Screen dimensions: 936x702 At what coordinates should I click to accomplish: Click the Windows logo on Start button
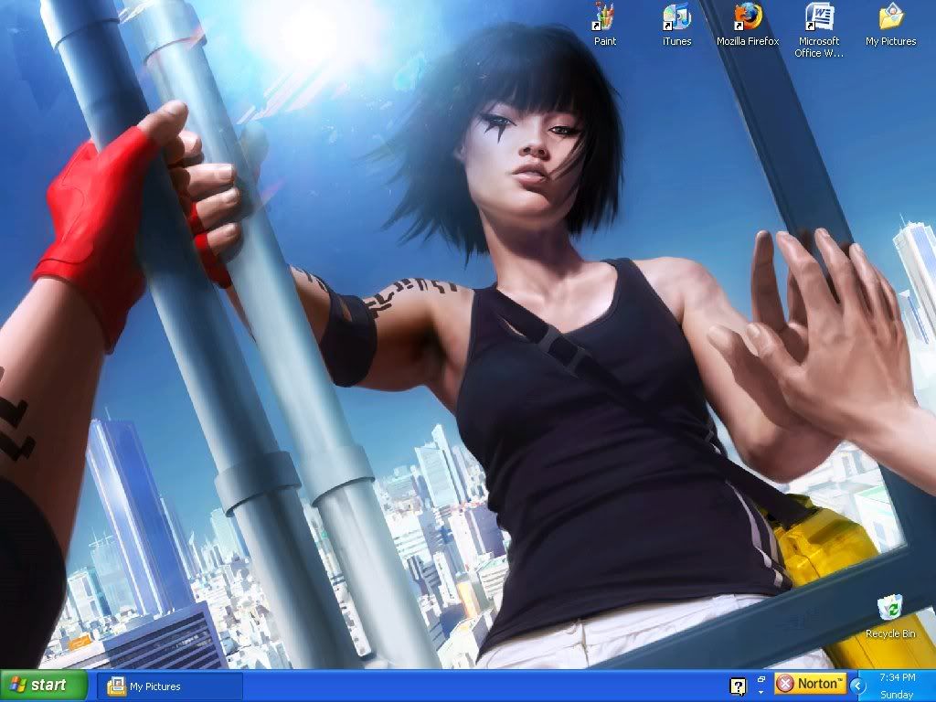coord(17,685)
